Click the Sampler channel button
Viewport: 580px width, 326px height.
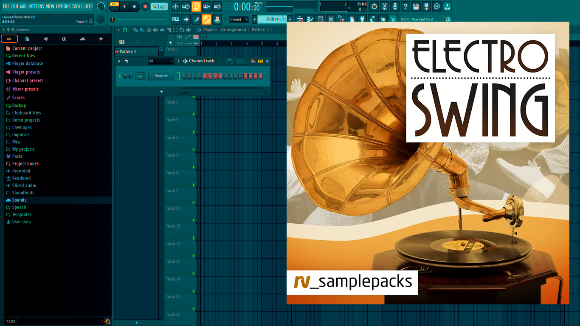point(161,76)
